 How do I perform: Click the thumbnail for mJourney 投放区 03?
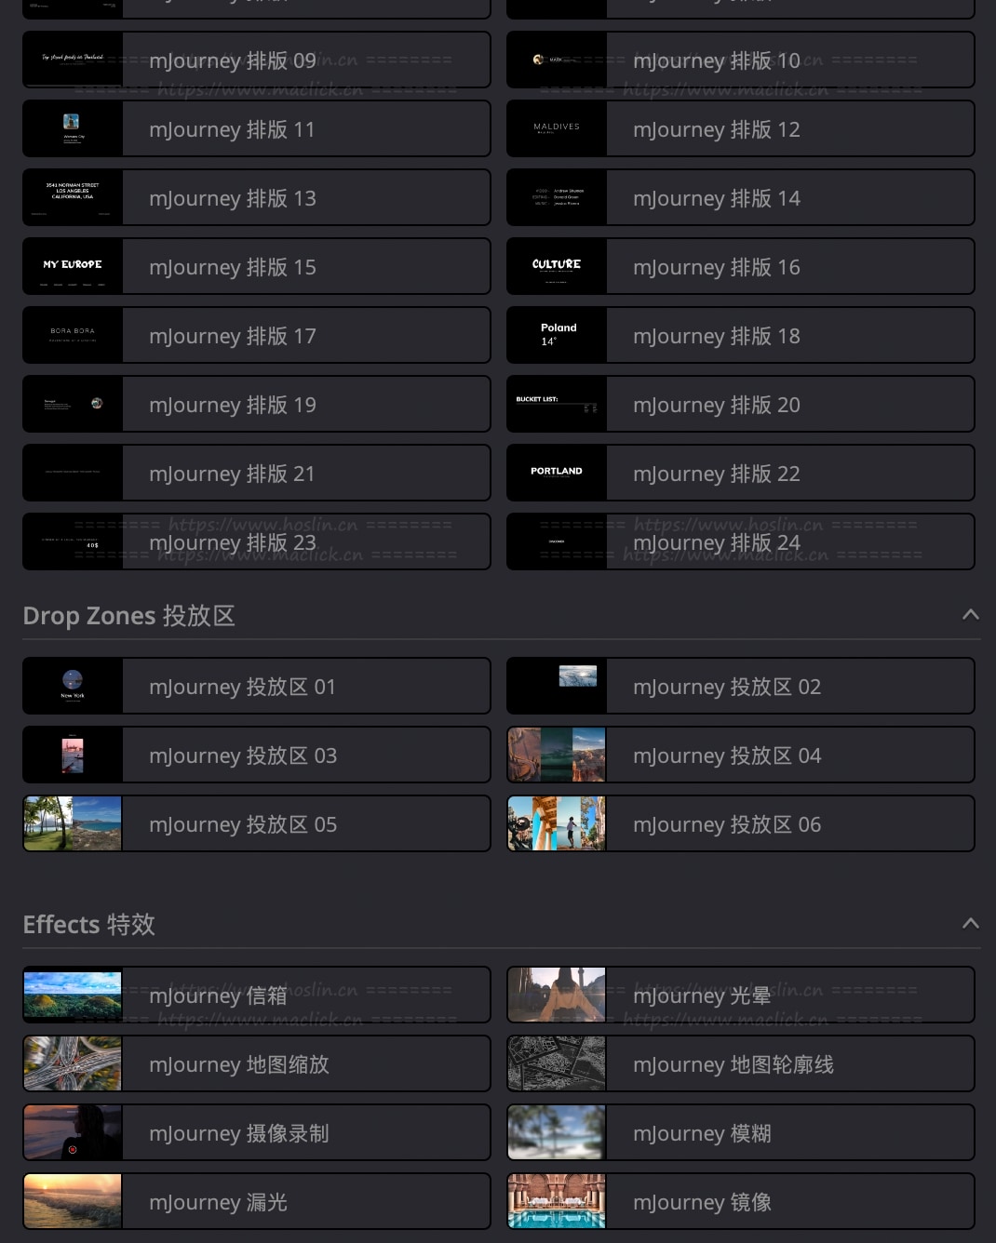[x=73, y=755]
